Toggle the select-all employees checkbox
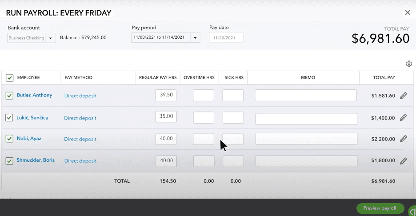Image resolution: width=416 pixels, height=216 pixels. 9,78
